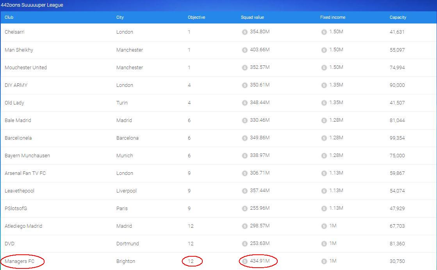Select the Old Lady club name
Image resolution: width=437 pixels, height=270 pixels.
point(14,103)
